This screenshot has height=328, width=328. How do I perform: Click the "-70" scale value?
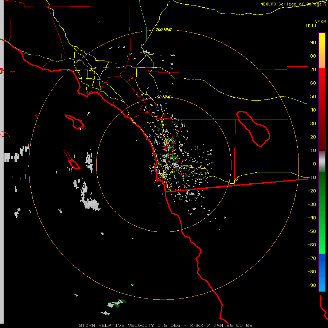pos(312,258)
